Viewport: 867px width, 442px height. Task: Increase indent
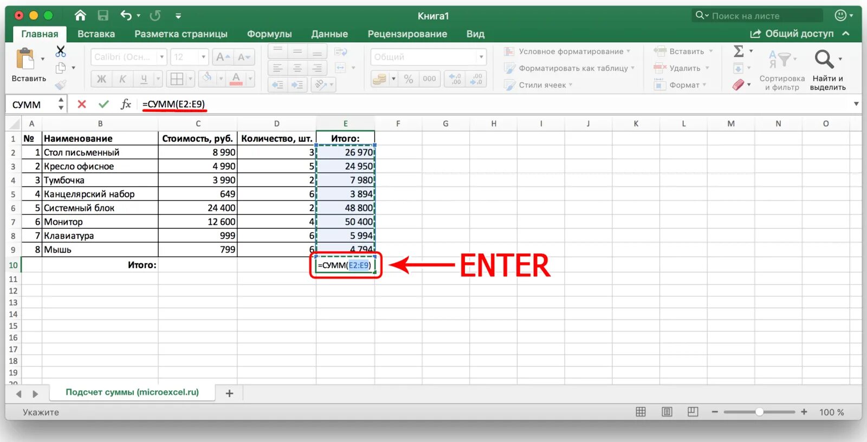(x=297, y=85)
